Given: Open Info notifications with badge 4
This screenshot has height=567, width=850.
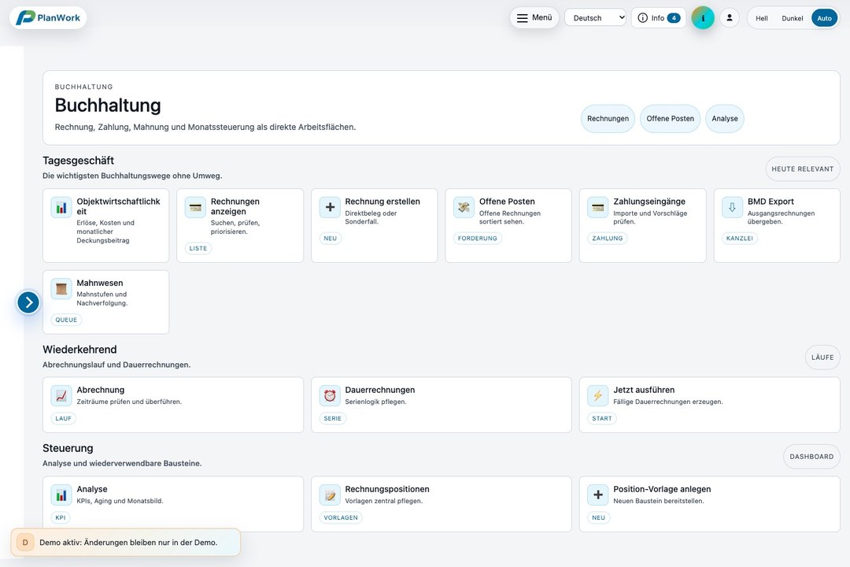Looking at the screenshot, I should tap(659, 18).
